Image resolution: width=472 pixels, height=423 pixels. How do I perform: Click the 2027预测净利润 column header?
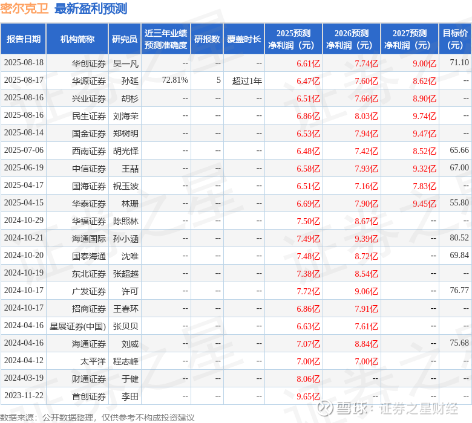click(410, 39)
